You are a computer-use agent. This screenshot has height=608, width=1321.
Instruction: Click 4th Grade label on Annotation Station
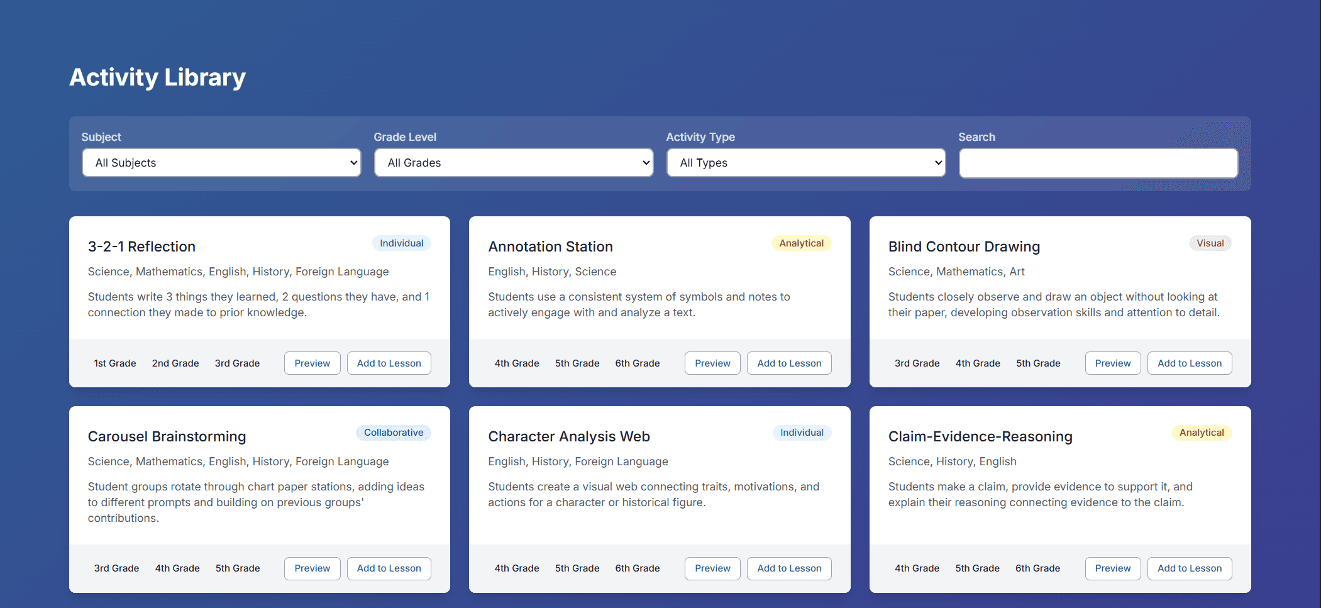pos(517,363)
